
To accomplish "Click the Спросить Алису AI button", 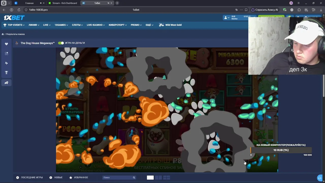I will coord(265,10).
